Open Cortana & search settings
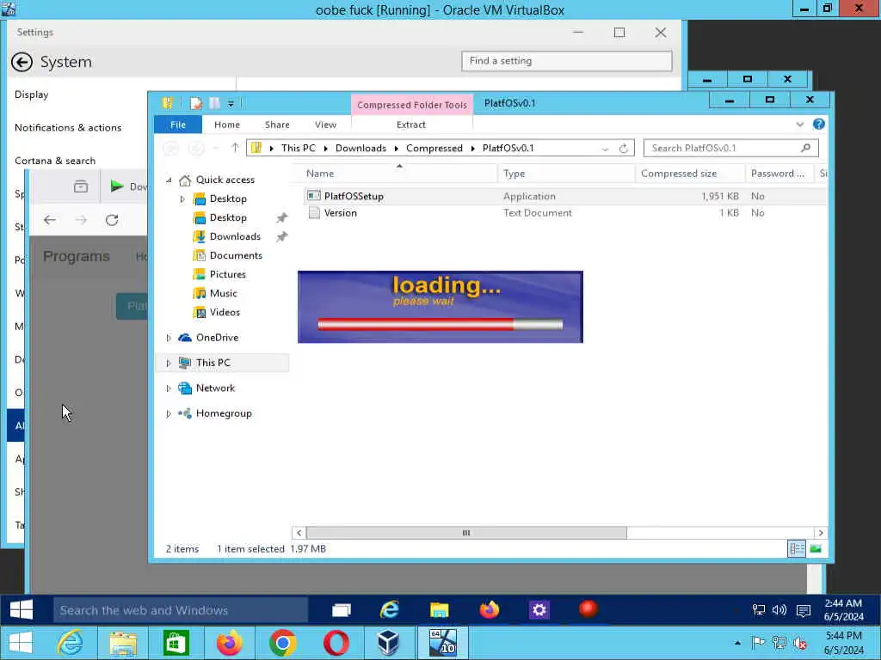This screenshot has height=660, width=881. coord(55,161)
